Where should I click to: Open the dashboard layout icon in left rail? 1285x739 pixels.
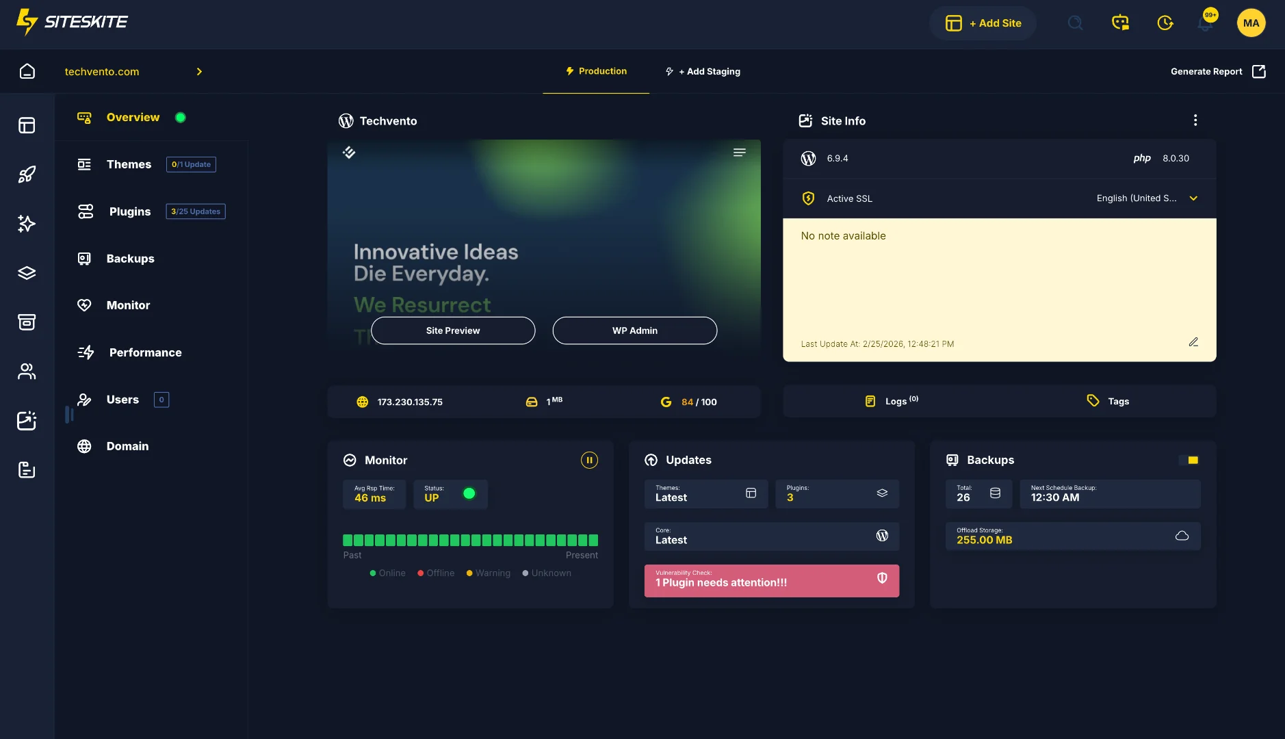tap(27, 125)
